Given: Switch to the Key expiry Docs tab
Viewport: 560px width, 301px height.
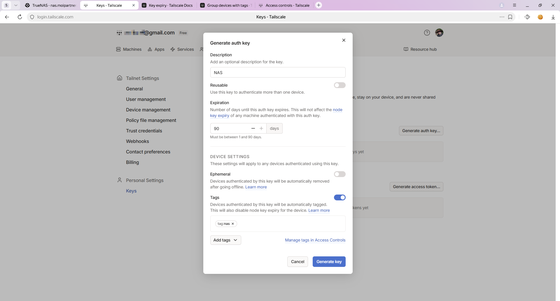Looking at the screenshot, I should pyautogui.click(x=168, y=5).
